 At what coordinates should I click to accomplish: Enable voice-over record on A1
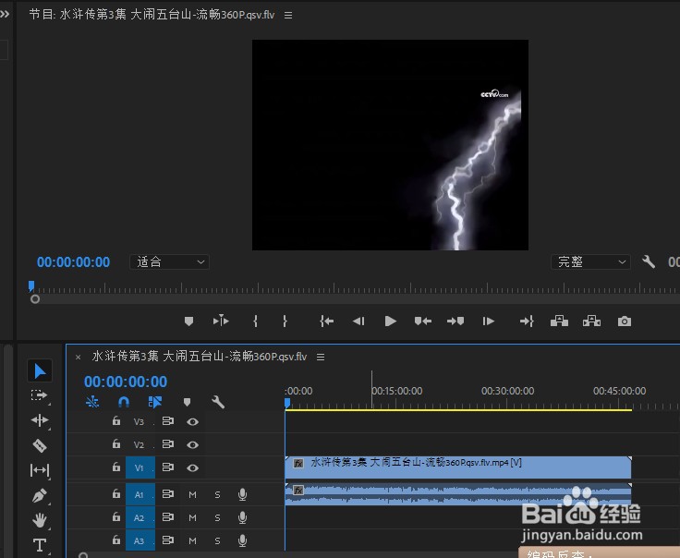pos(242,494)
